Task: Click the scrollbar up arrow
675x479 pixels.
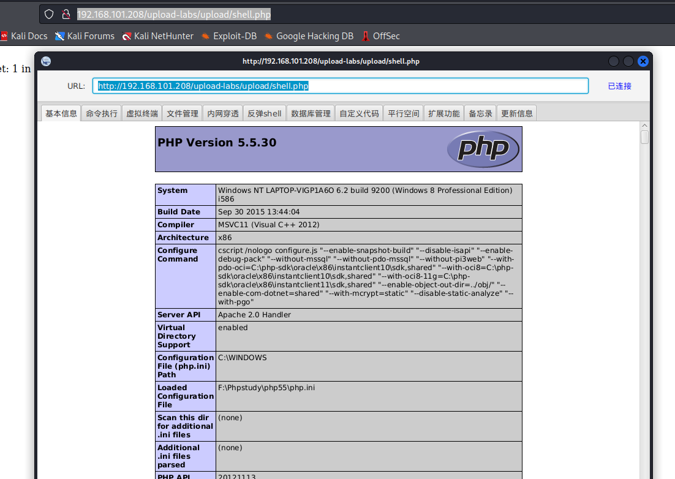Action: [644, 126]
